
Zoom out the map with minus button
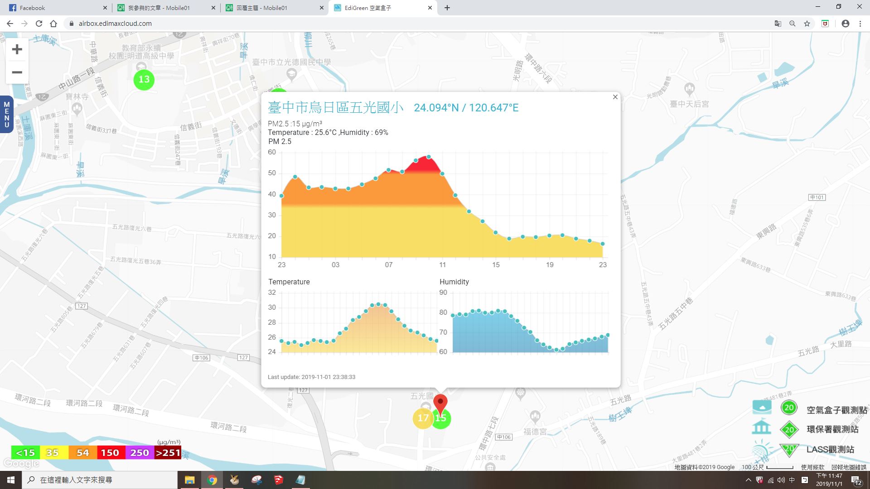click(17, 72)
